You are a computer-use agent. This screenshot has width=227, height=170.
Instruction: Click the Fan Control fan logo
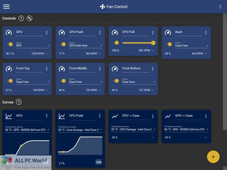click(103, 7)
